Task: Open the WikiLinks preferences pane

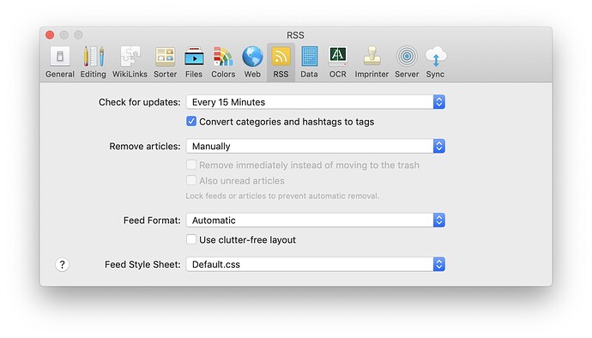Action: point(130,63)
